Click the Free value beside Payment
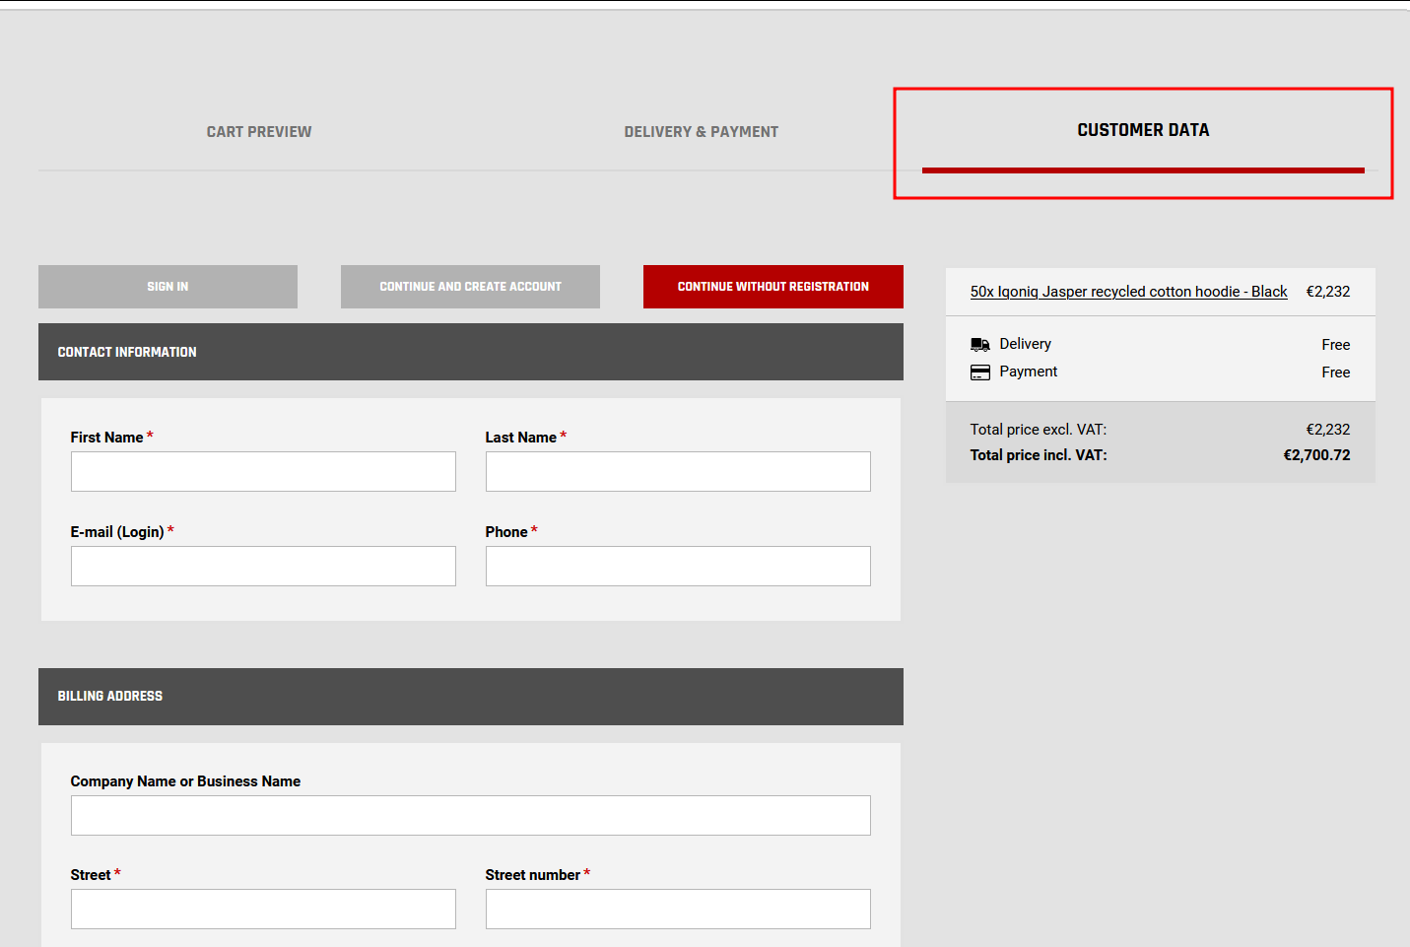Image resolution: width=1410 pixels, height=947 pixels. pyautogui.click(x=1336, y=372)
